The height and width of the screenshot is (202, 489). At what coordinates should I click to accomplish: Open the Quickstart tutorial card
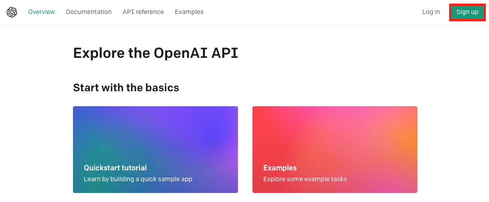(155, 150)
